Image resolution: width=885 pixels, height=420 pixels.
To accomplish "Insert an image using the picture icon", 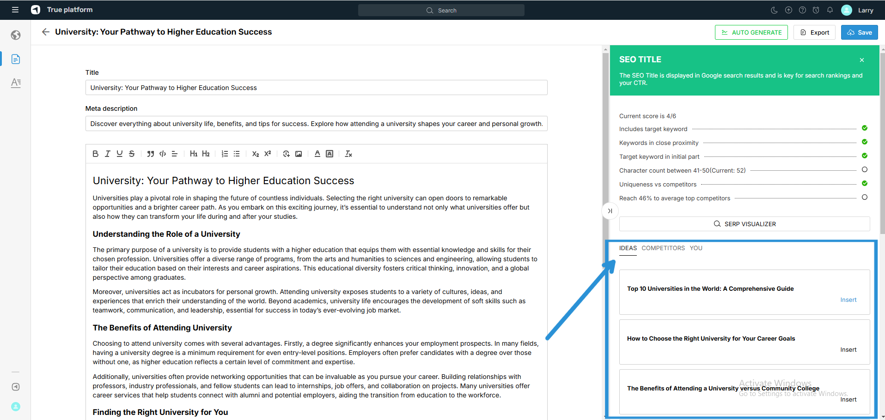I will (x=299, y=154).
